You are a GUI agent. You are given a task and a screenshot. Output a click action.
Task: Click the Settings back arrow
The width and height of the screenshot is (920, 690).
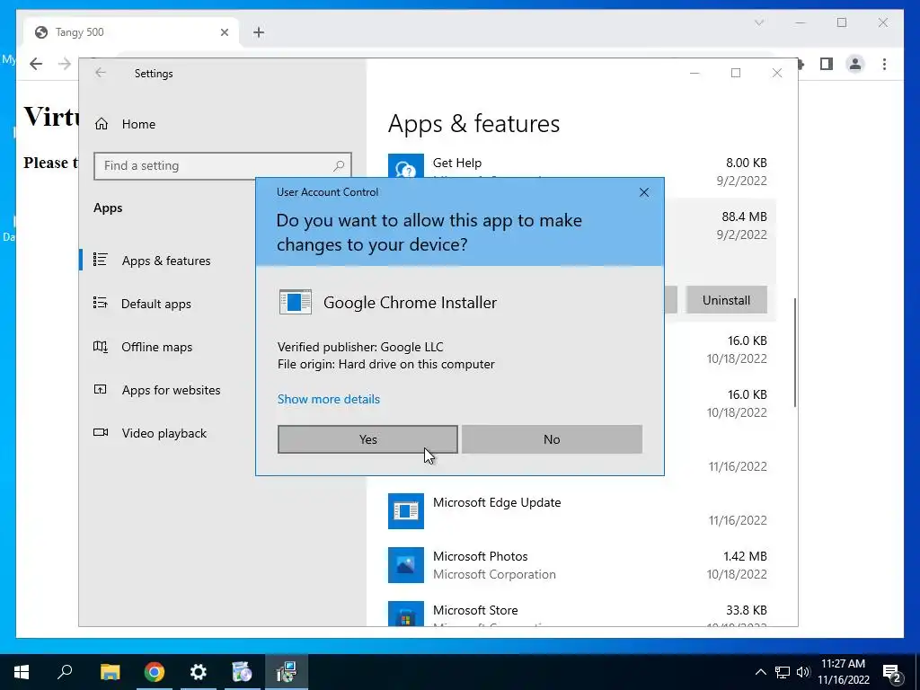click(x=101, y=73)
